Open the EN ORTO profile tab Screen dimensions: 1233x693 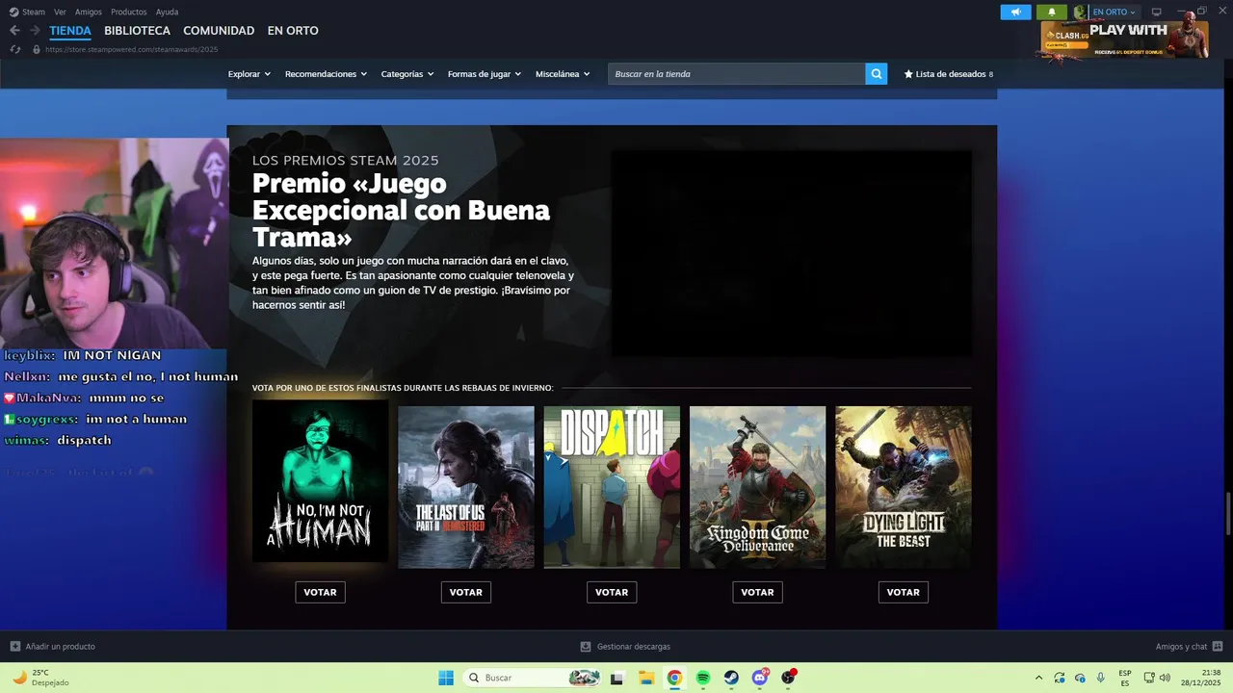(x=293, y=31)
